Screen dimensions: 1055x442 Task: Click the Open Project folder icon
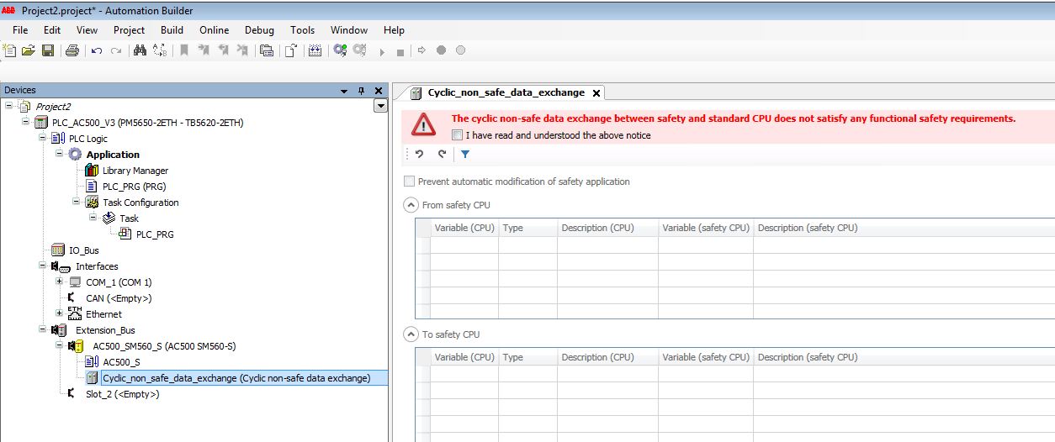pyautogui.click(x=29, y=50)
